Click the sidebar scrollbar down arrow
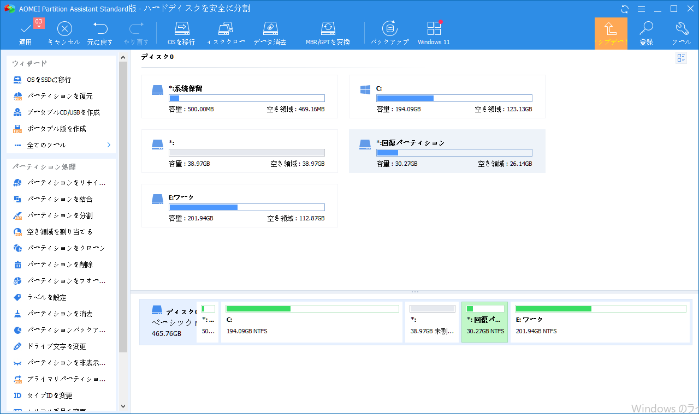 (x=123, y=406)
